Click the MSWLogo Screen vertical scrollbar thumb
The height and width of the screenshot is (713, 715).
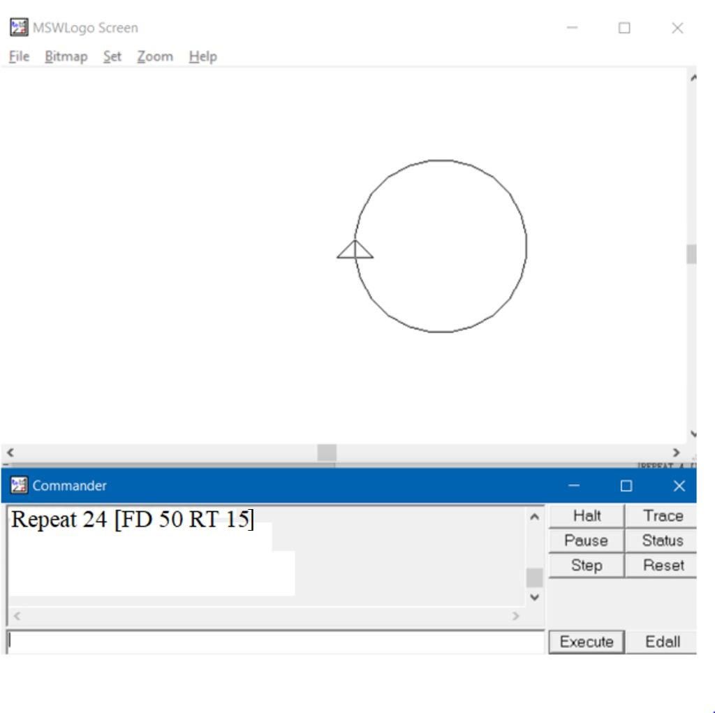pyautogui.click(x=692, y=254)
